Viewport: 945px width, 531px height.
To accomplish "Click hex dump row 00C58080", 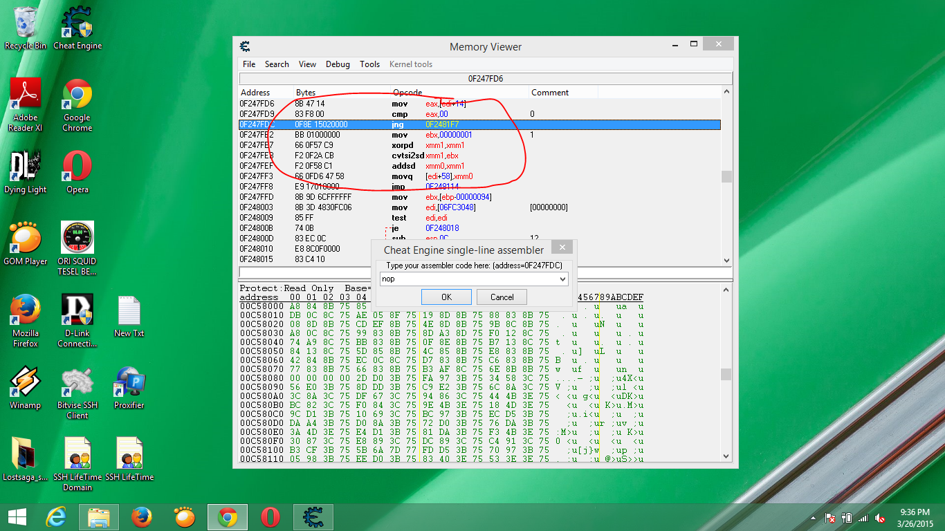I will coord(442,378).
